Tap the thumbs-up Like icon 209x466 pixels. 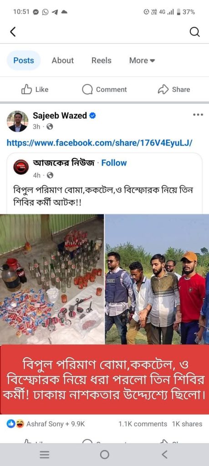point(26,90)
